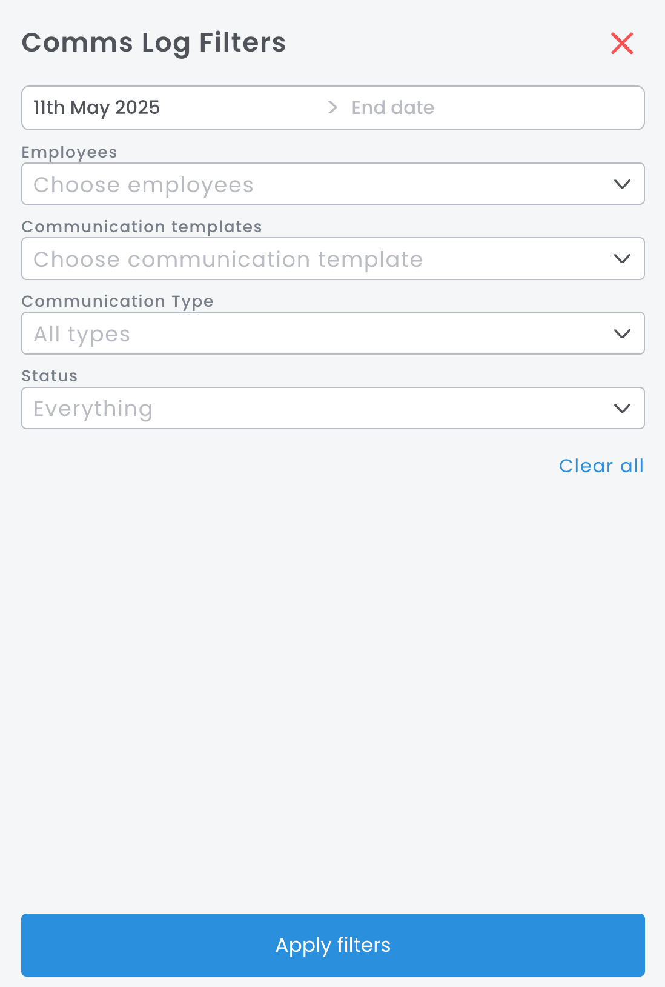Select the End date field

tap(393, 108)
